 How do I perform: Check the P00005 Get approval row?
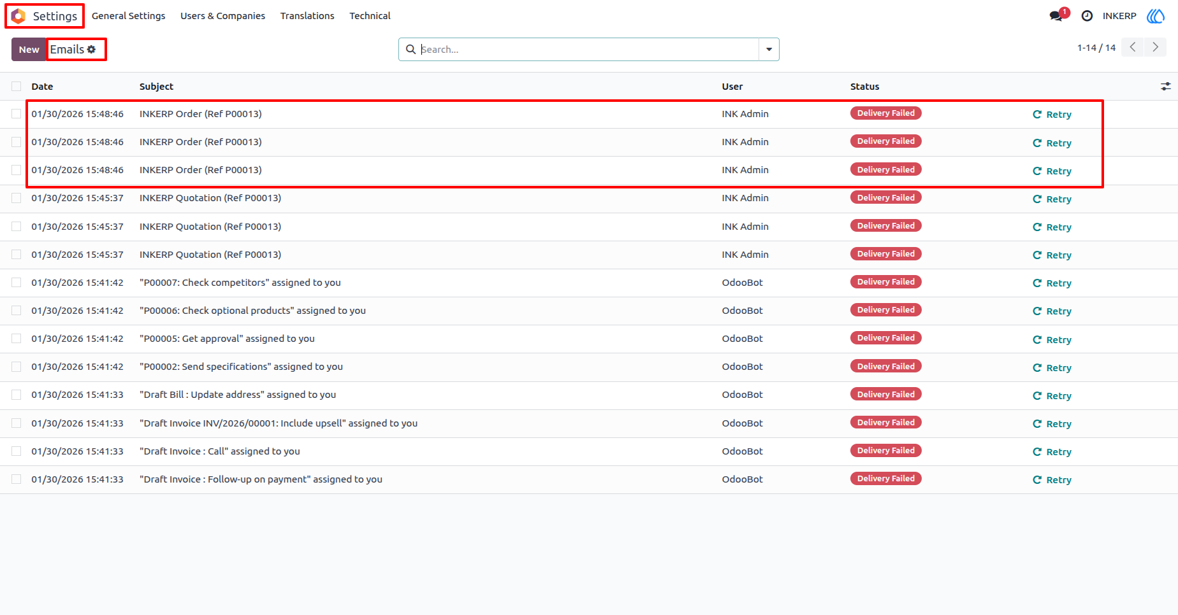(x=17, y=339)
